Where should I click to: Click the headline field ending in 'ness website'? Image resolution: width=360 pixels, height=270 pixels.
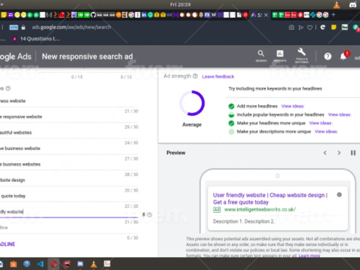[69, 101]
